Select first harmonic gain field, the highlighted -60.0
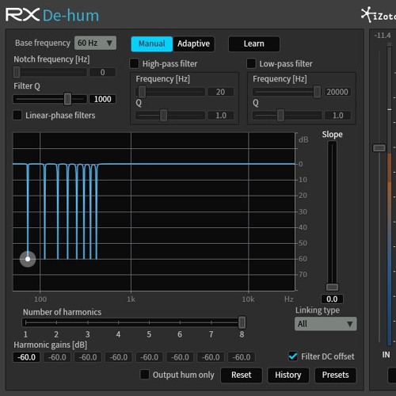Screen dimensions: 396x396 (26, 357)
